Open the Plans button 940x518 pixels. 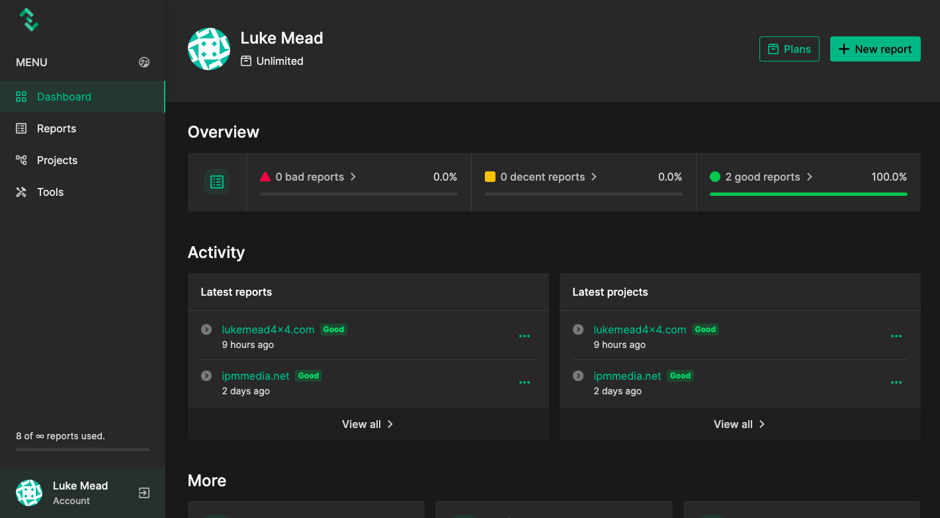[789, 49]
